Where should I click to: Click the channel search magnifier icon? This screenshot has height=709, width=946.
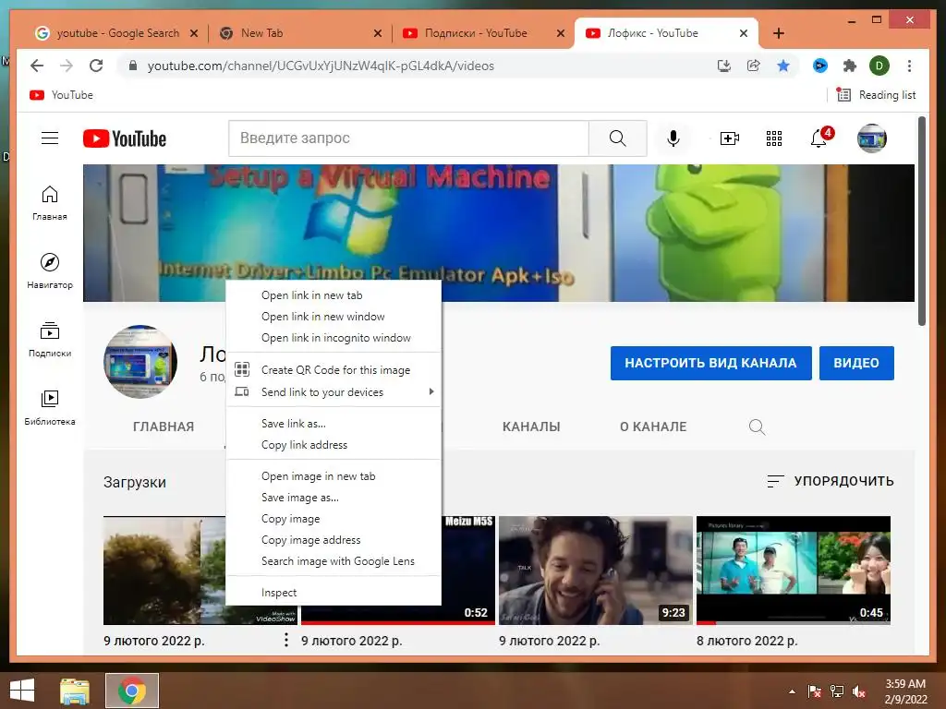(x=757, y=427)
